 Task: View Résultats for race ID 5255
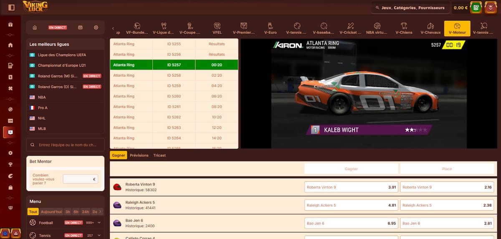tap(217, 44)
